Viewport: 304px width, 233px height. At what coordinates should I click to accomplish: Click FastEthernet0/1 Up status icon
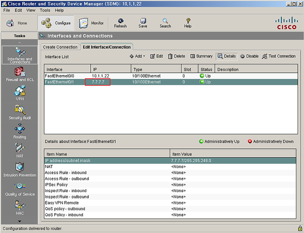coord(202,82)
